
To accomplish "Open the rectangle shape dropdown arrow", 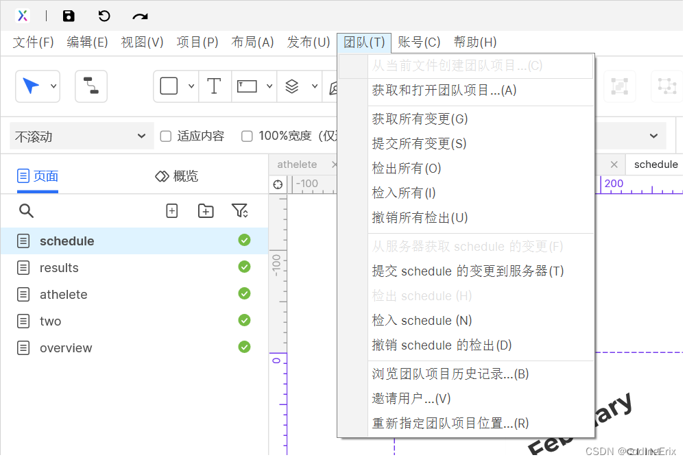I will 191,86.
